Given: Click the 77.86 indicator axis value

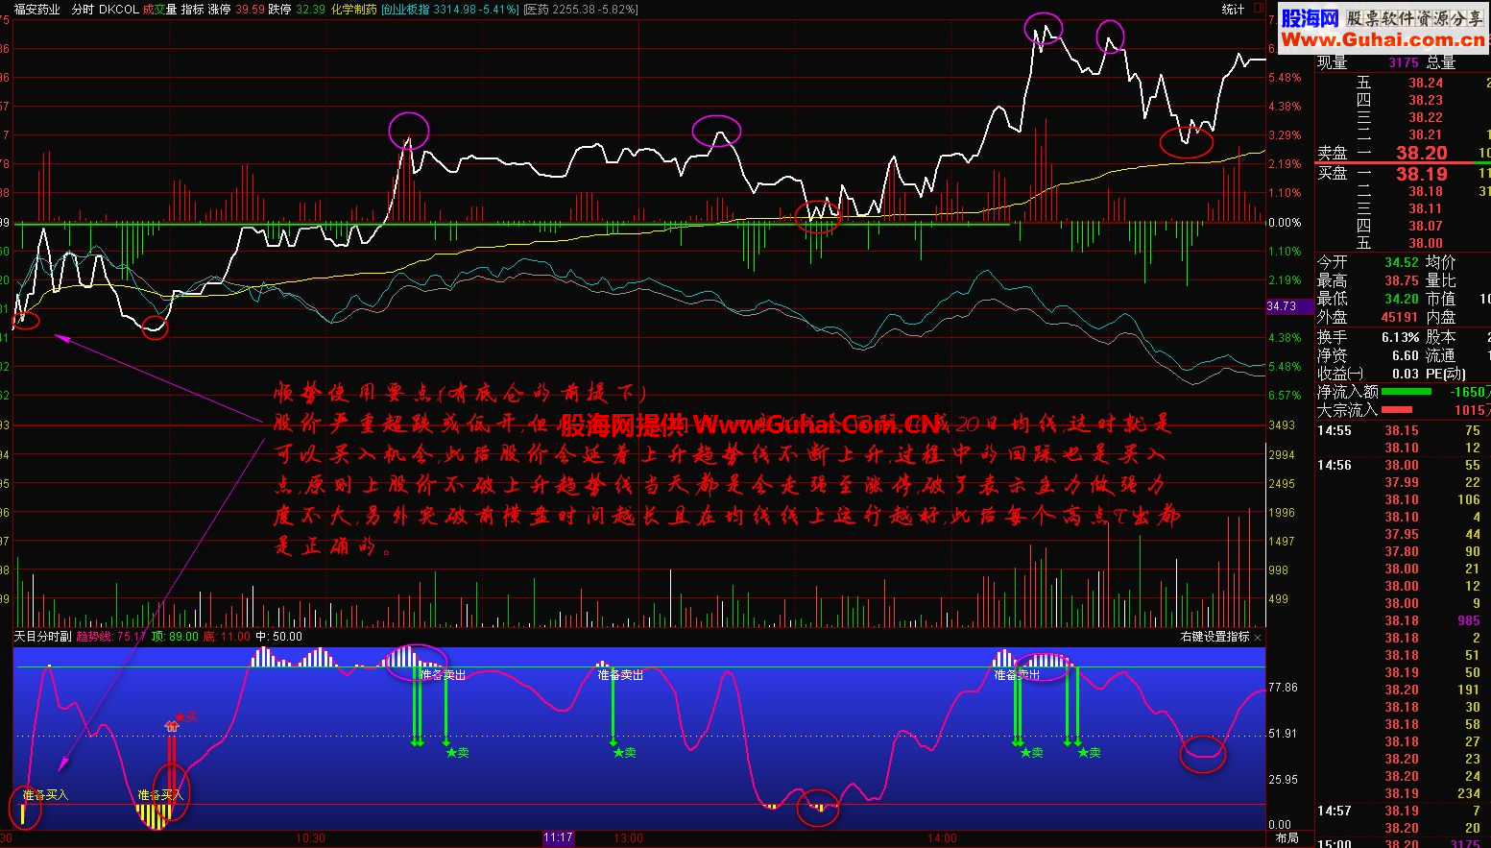Looking at the screenshot, I should (x=1283, y=689).
